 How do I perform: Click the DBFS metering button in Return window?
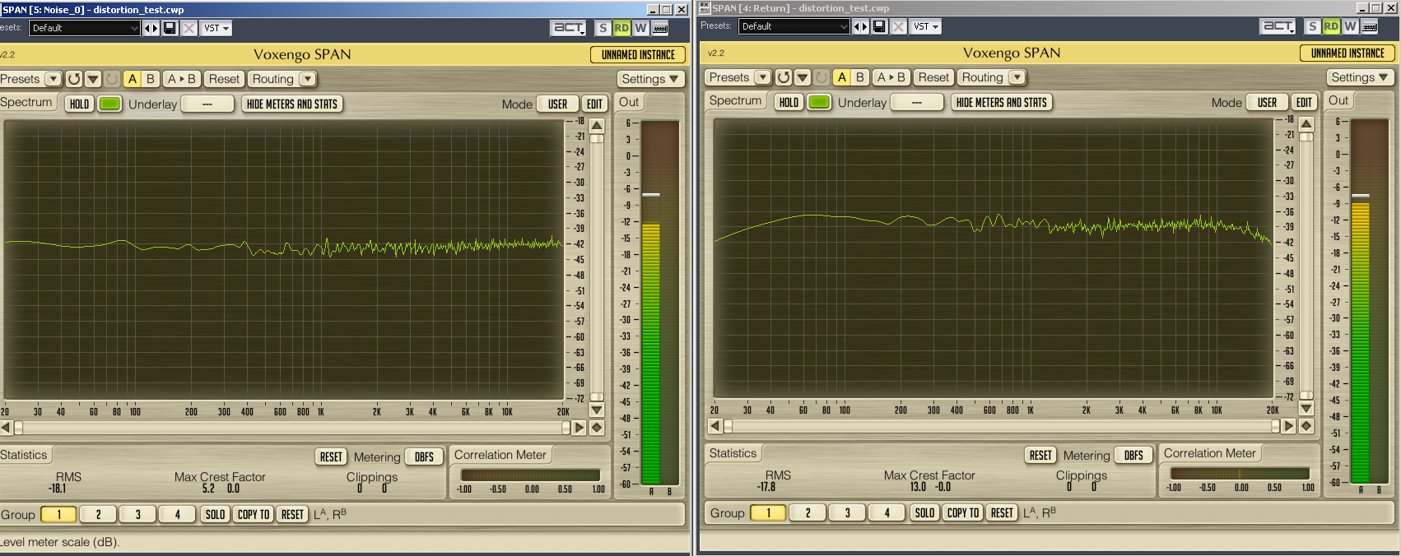[1133, 456]
